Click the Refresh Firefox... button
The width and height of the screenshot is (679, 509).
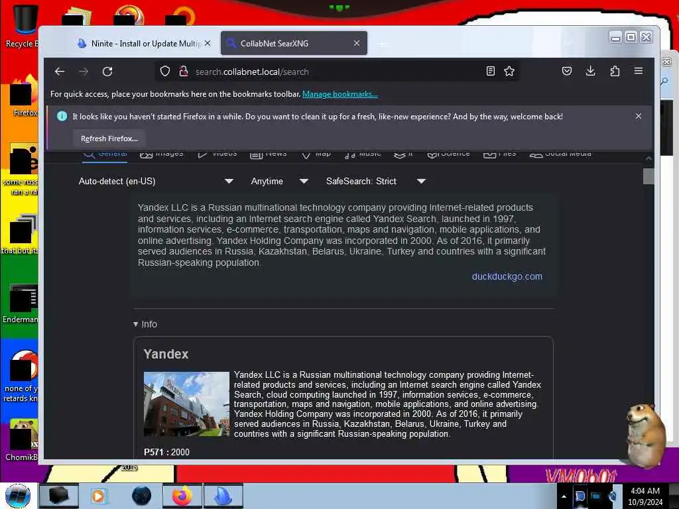(109, 139)
